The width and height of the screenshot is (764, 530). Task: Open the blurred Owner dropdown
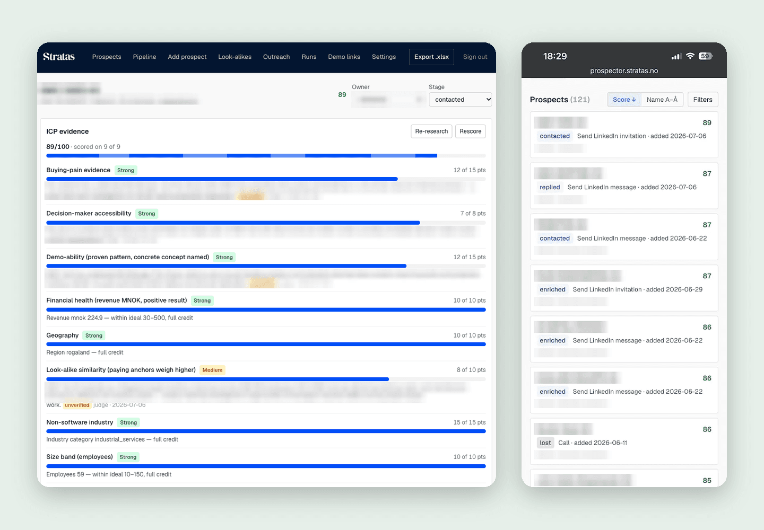click(388, 100)
